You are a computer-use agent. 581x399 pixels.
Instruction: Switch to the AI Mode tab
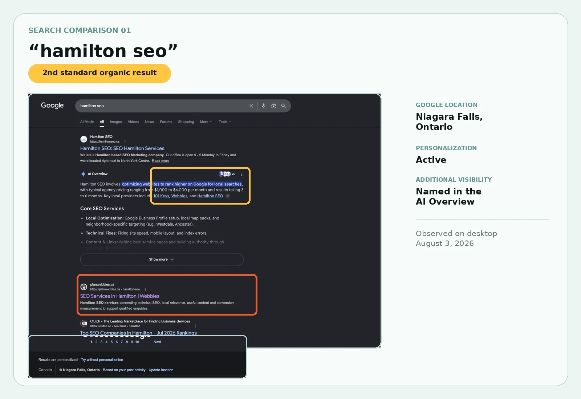coord(87,122)
